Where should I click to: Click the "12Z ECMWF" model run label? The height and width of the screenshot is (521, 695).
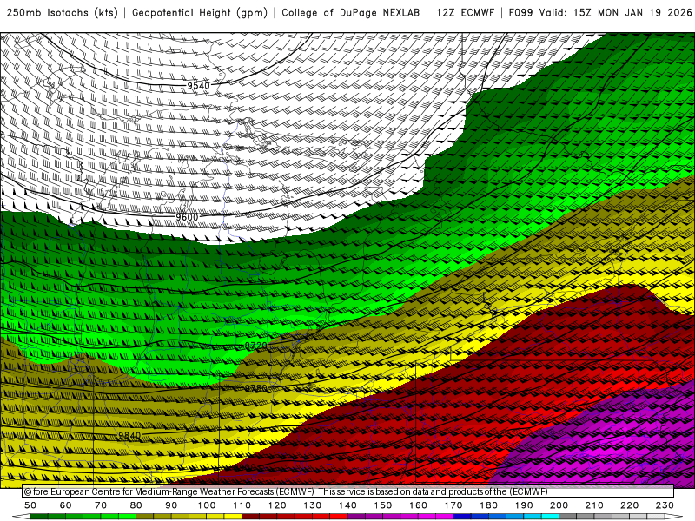point(466,13)
